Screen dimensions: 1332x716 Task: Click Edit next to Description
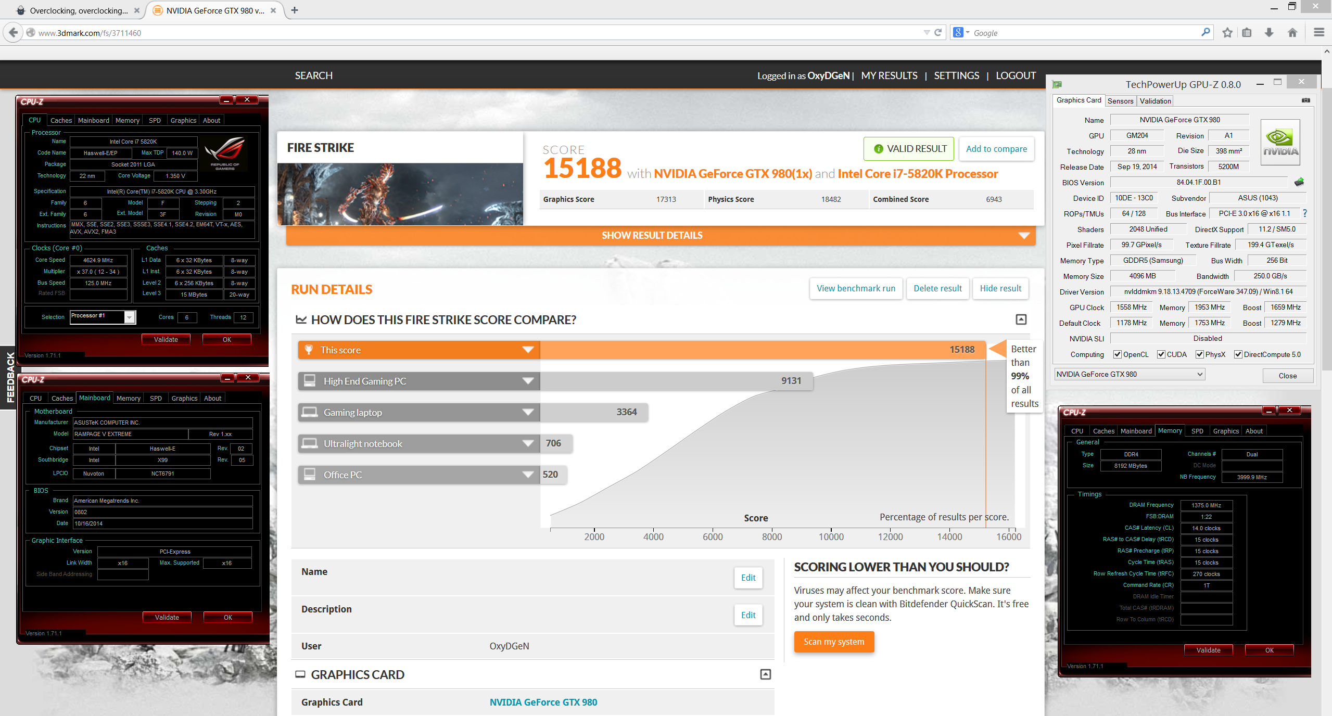pyautogui.click(x=748, y=615)
